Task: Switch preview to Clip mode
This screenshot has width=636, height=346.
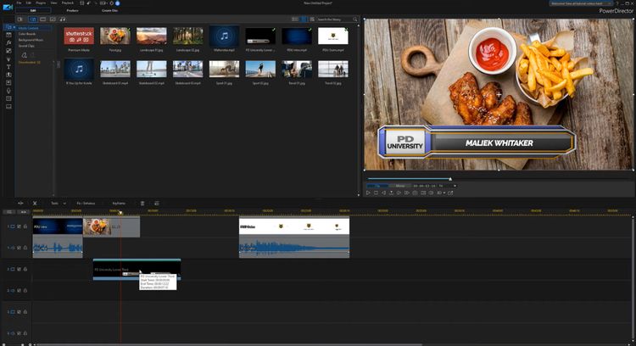Action: (377, 186)
